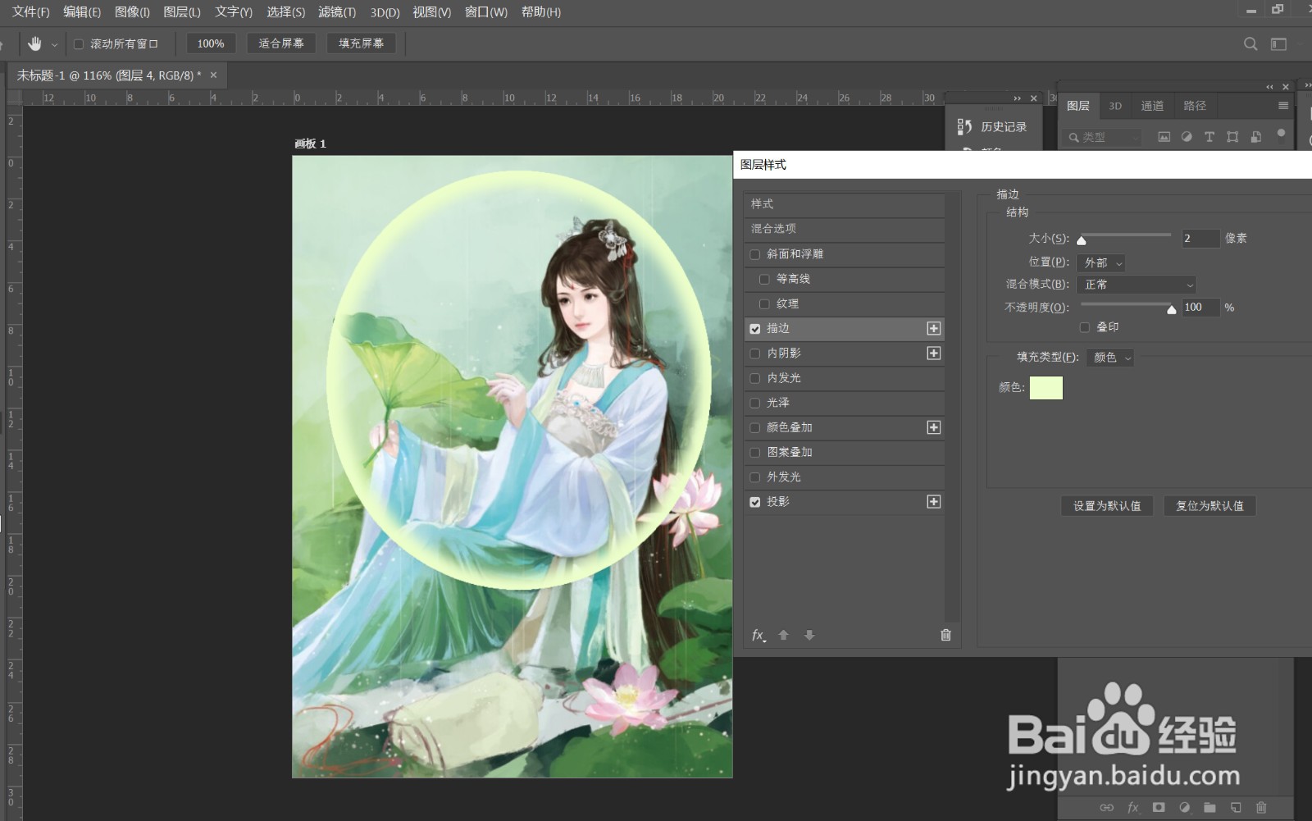Open the 位置 position dropdown (外部)

1100,262
